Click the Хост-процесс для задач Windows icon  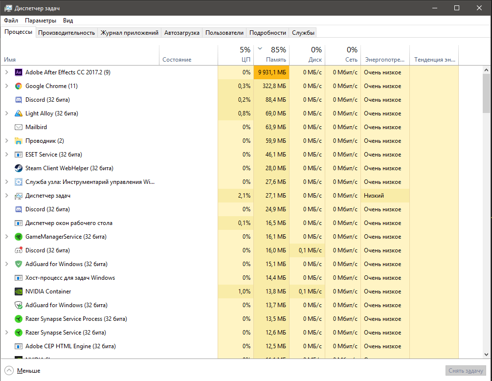tap(19, 278)
